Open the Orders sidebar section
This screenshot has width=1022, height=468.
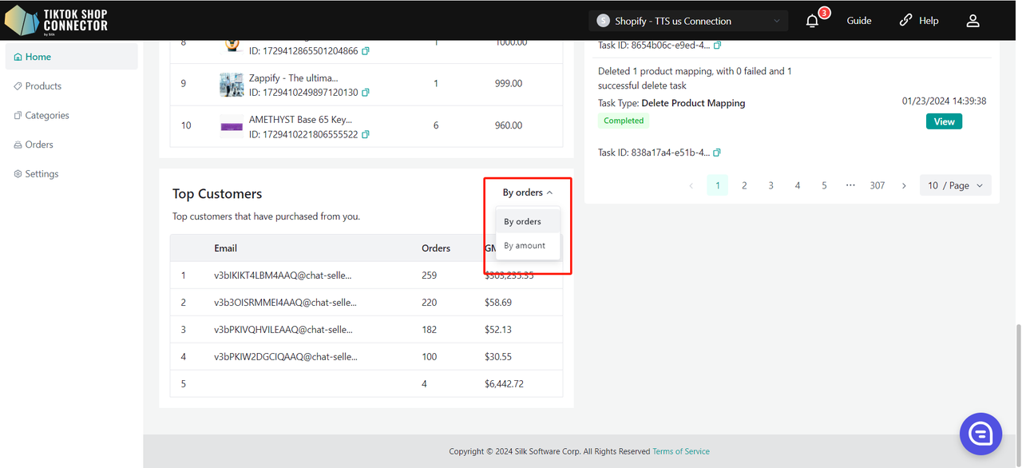click(x=39, y=145)
